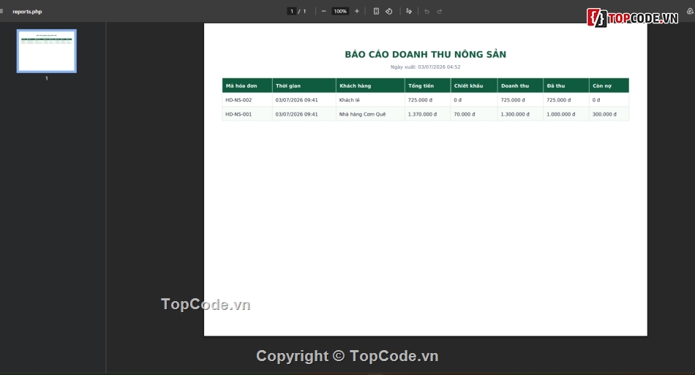The image size is (695, 375).
Task: Toggle the sidebar menu icon
Action: (1, 12)
